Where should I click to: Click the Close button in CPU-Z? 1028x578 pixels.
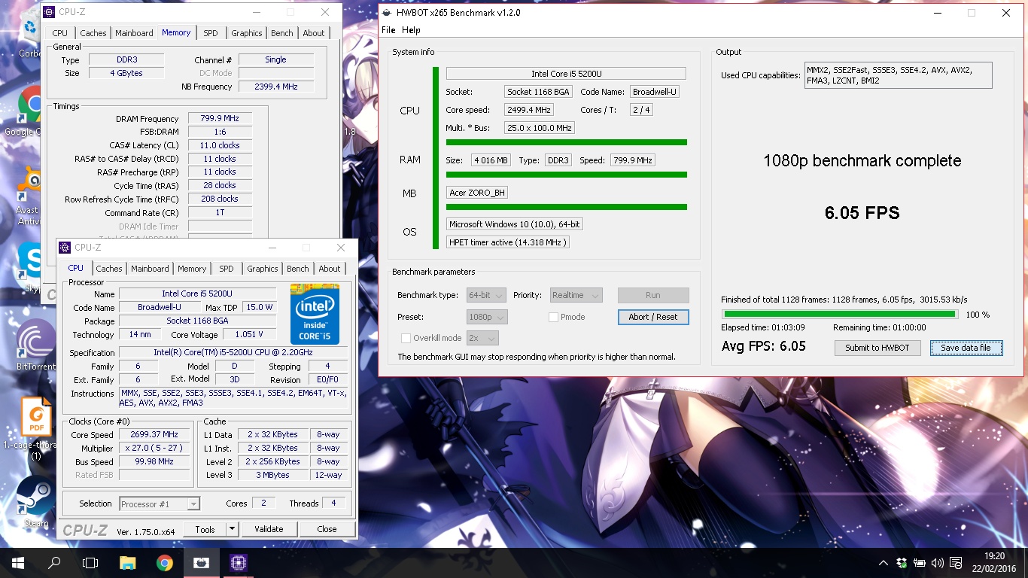coord(327,529)
